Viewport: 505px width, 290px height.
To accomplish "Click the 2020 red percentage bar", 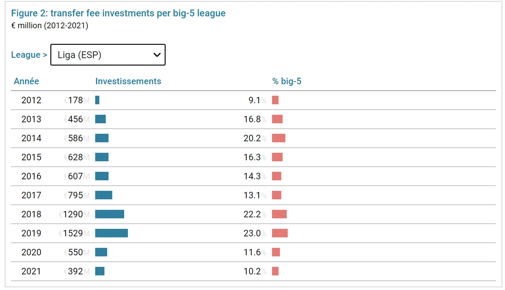I will coord(276,252).
